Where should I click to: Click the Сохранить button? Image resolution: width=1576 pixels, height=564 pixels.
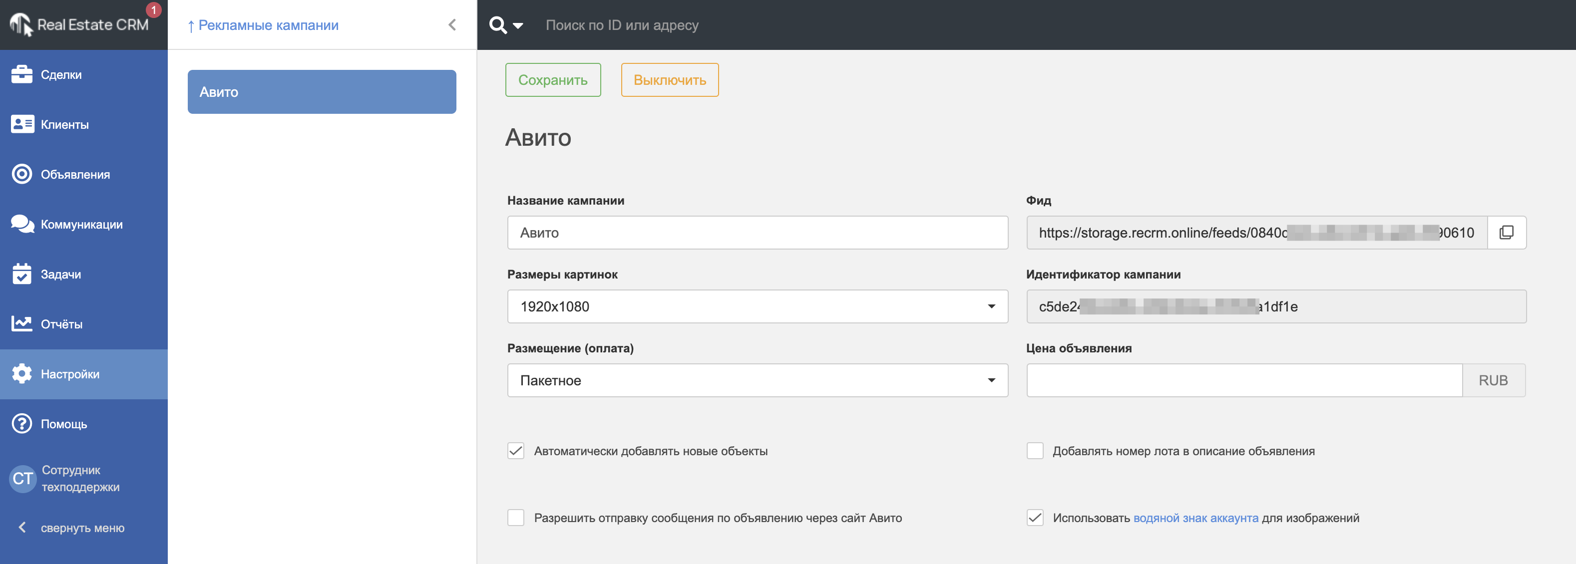pyautogui.click(x=553, y=79)
